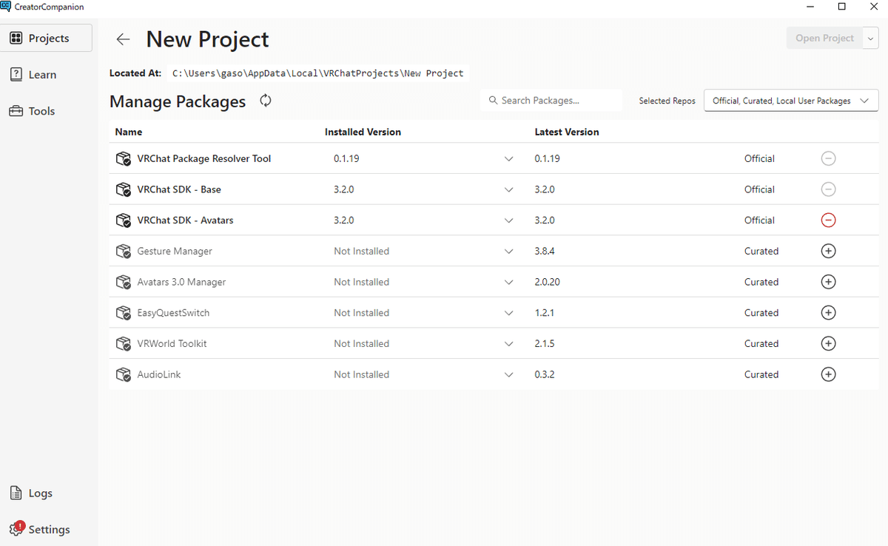Refresh packages with the reload icon
Viewport: 888px width, 546px height.
[x=266, y=101]
